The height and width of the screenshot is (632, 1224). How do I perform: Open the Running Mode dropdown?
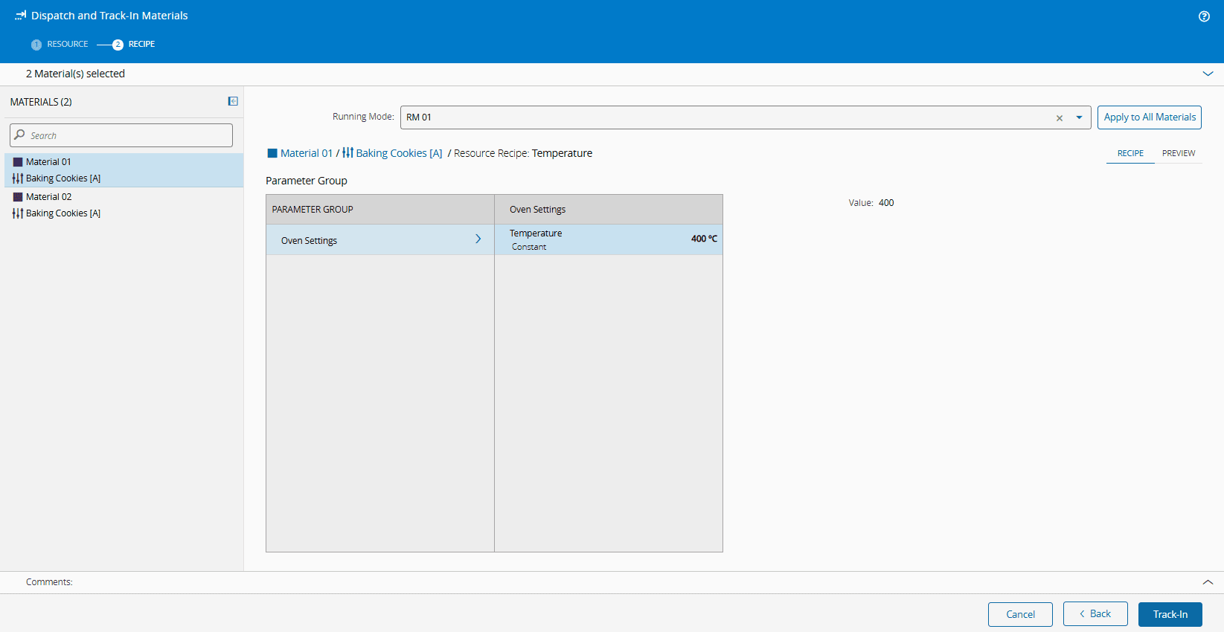click(1079, 117)
